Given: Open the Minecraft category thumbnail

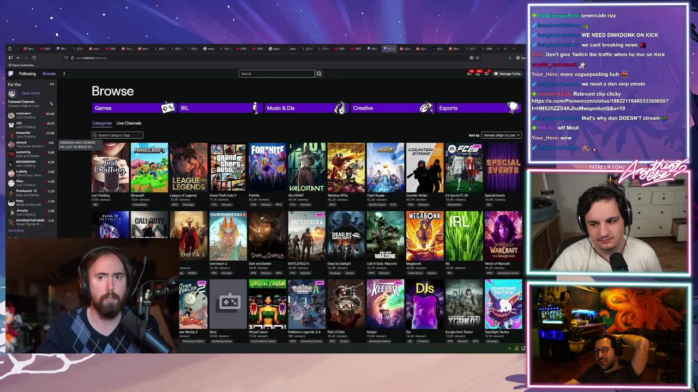Looking at the screenshot, I should (149, 168).
